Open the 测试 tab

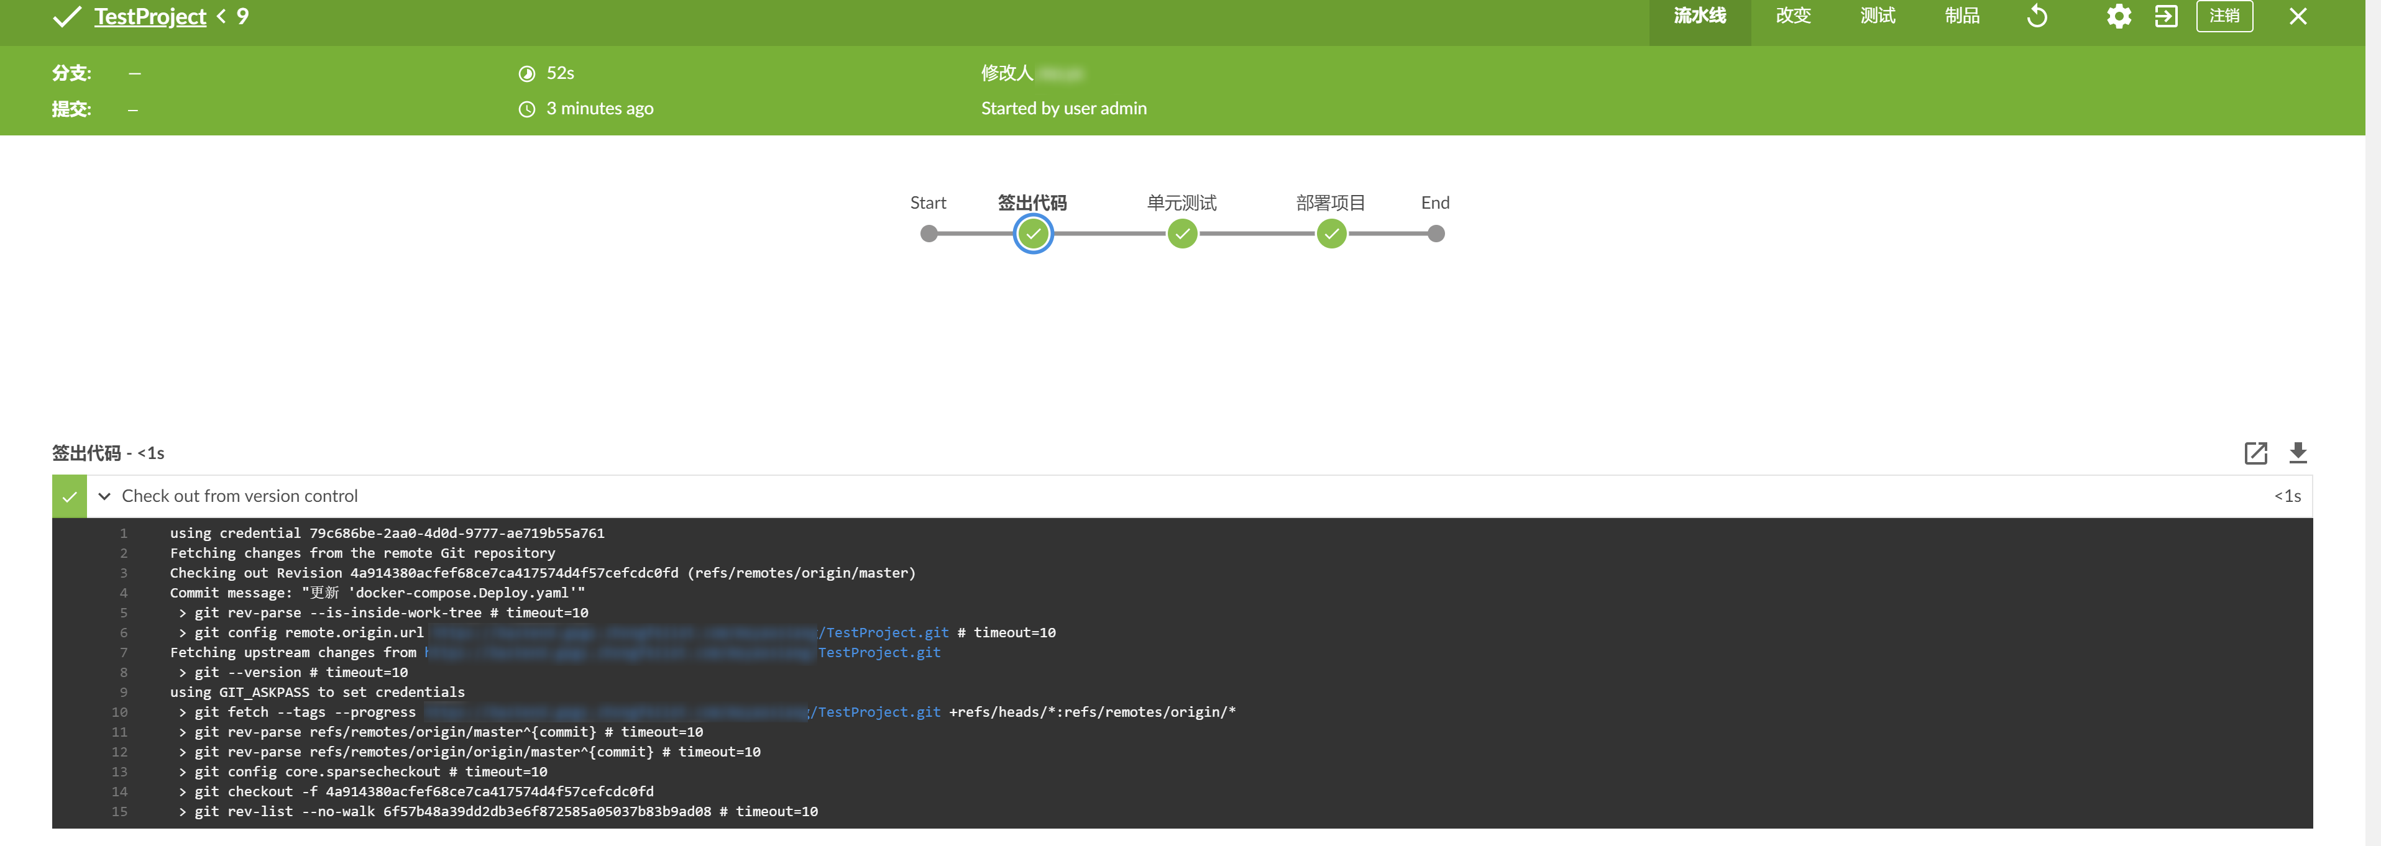click(x=1877, y=17)
